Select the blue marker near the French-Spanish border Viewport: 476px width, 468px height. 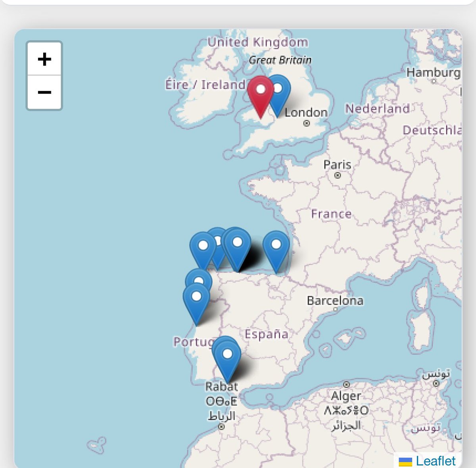(276, 252)
